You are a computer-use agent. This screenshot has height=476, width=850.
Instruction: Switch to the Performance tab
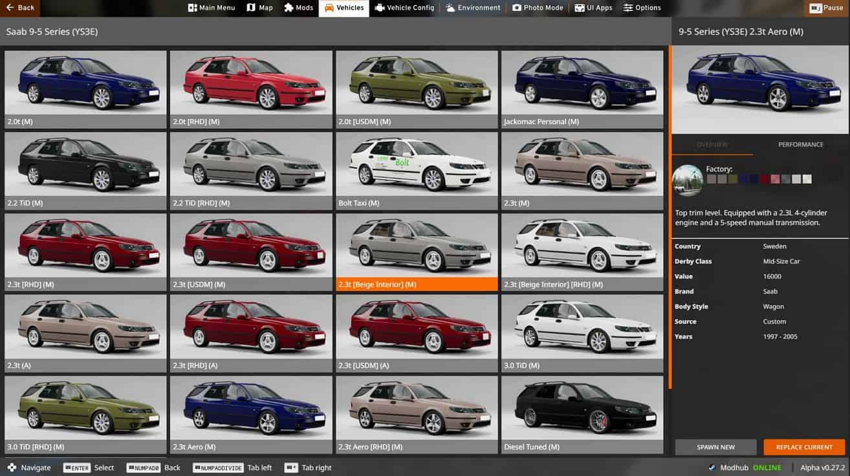(800, 145)
